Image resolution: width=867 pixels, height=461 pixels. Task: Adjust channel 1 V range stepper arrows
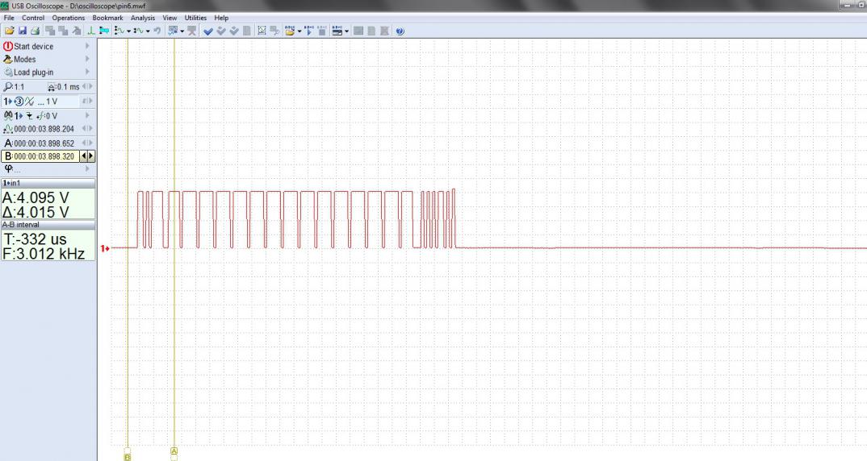87,101
